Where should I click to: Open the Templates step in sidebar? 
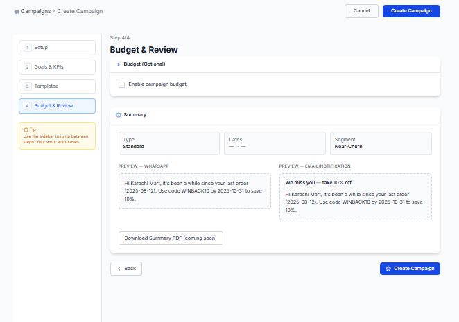pos(57,87)
